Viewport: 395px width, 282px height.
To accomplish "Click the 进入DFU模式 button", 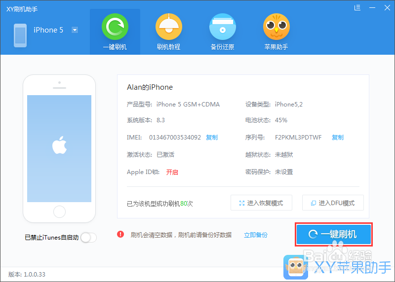I will (x=333, y=203).
